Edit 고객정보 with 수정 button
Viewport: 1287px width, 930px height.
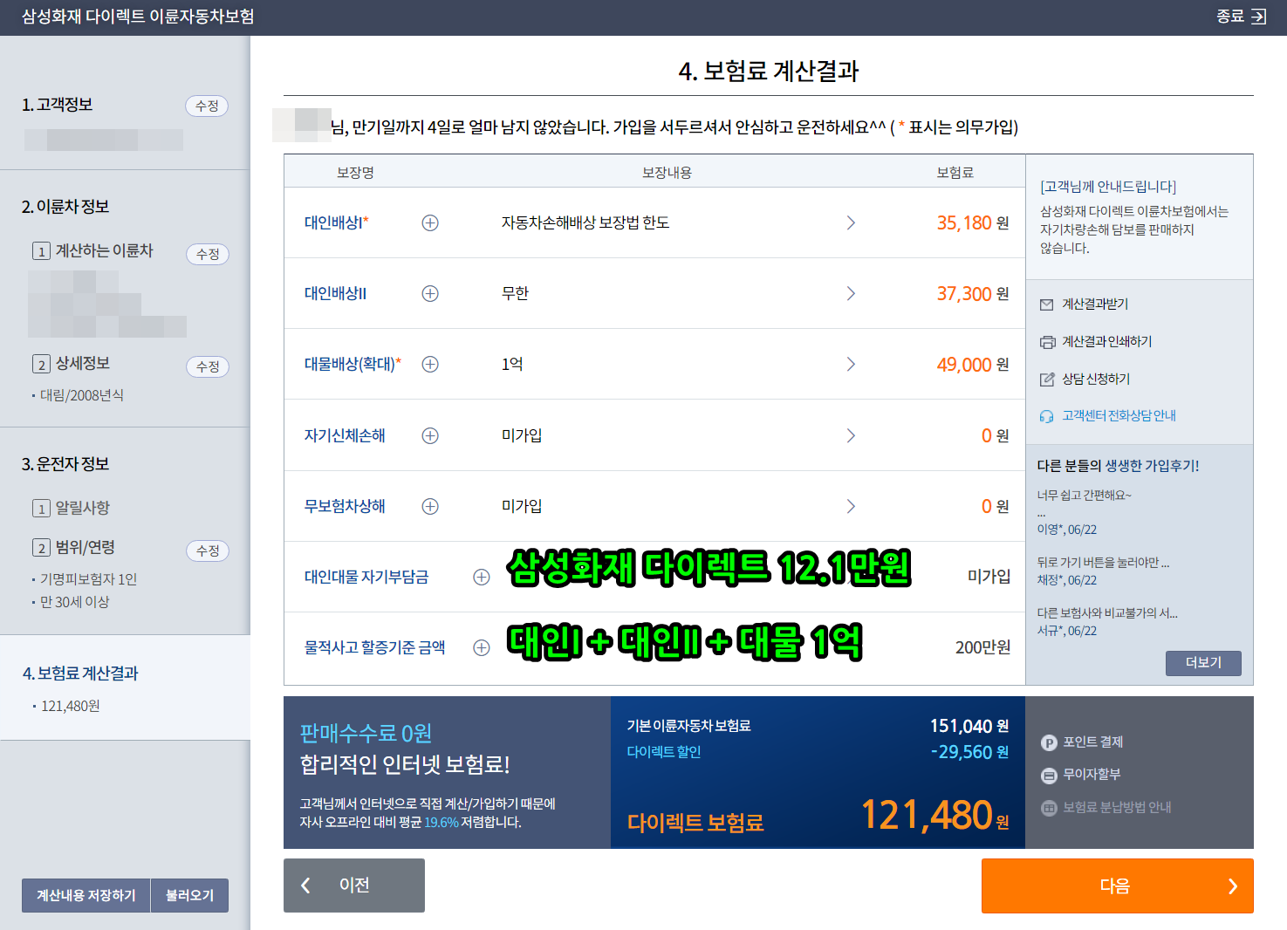click(207, 106)
